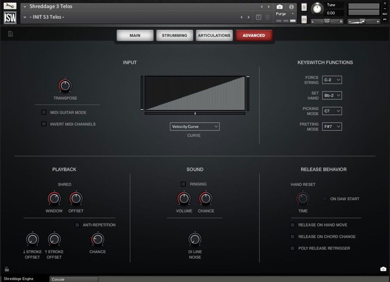Expand the Shreddage 3 Telos instrument menu
Viewport: 390px width, 282px height.
pyautogui.click(x=25, y=7)
